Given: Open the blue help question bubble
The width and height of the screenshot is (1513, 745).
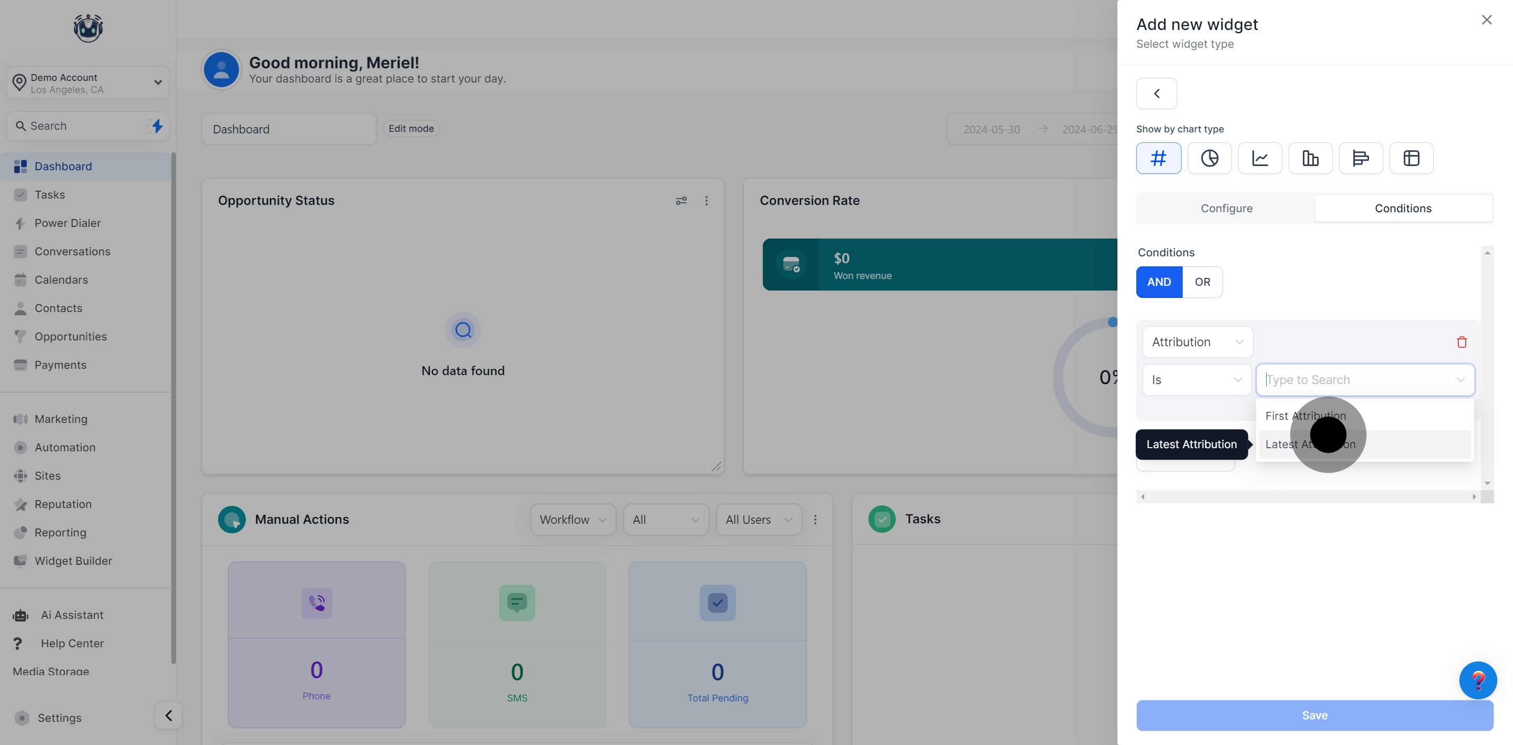Looking at the screenshot, I should click(x=1477, y=680).
